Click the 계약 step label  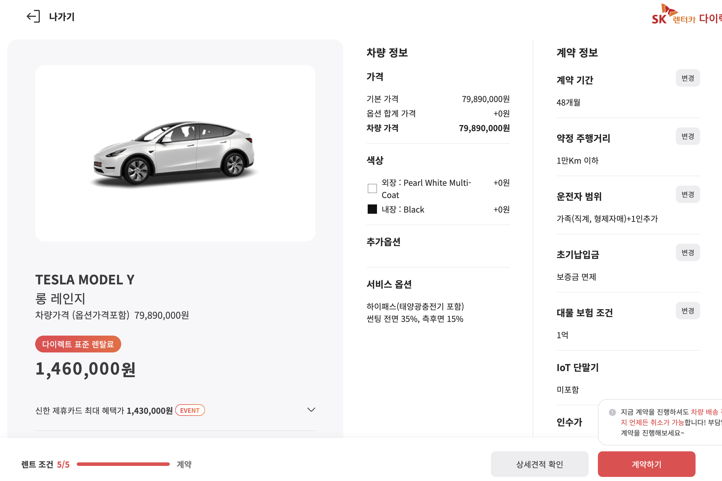[184, 464]
